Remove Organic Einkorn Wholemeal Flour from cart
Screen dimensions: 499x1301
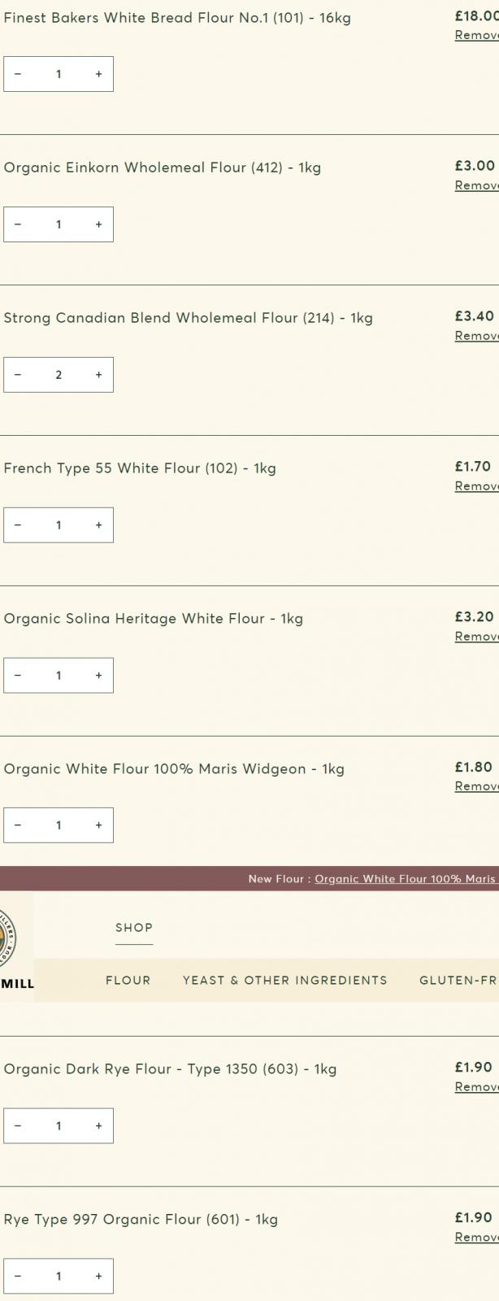(x=477, y=185)
